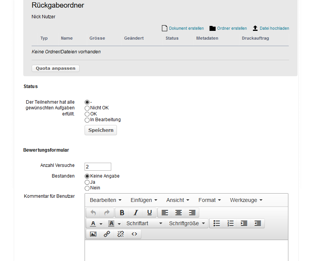Click the Datei hochladen upload icon

pos(254,28)
